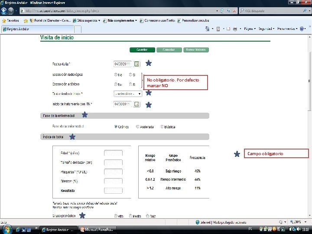Screen dimensions: 312x234
Task: Switch to Microsoft PowerPoint taskbar button
Action: click(x=97, y=230)
